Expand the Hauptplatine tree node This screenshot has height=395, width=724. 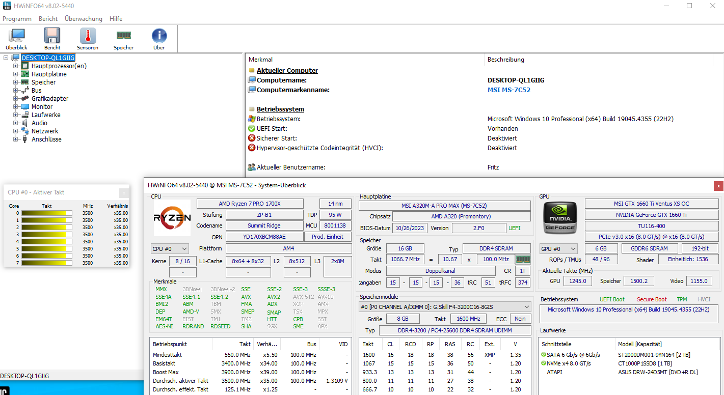[x=15, y=74]
